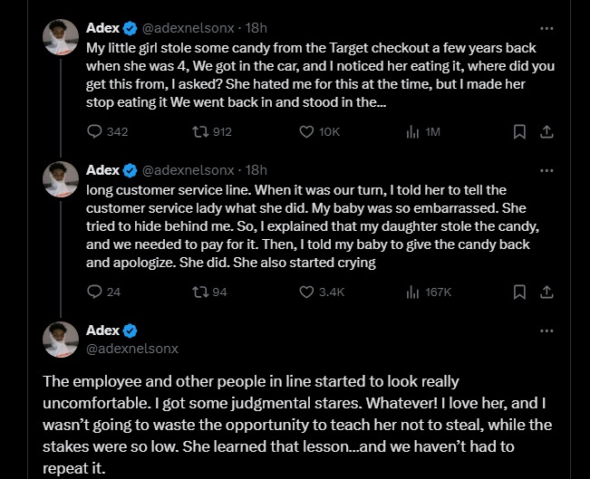Screen dimensions: 590x479
Task: Share the first tweet in the thread
Action: [x=546, y=131]
